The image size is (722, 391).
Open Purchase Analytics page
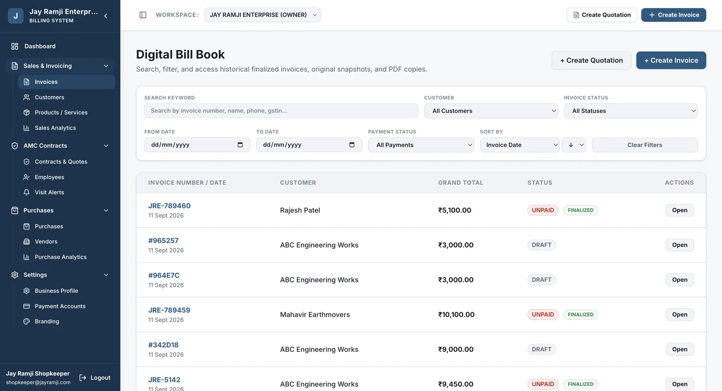point(67,257)
